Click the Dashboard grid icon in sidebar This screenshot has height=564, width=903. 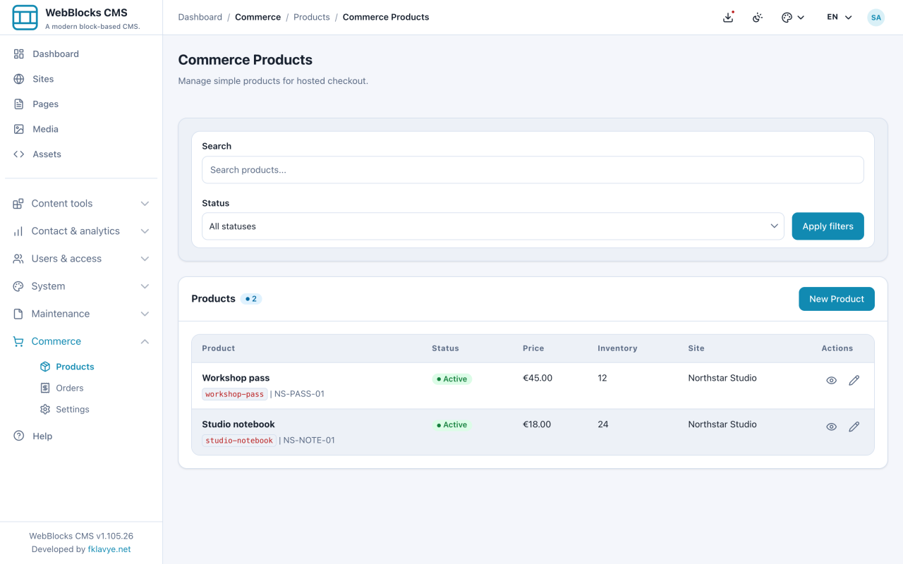tap(19, 54)
